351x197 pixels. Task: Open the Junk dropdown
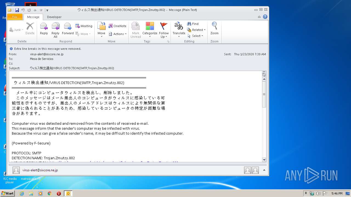coord(16,30)
